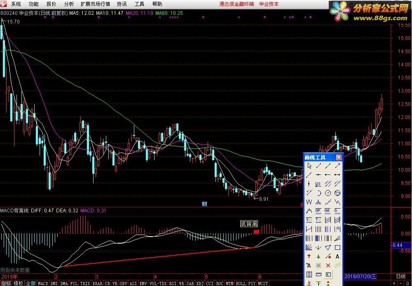This screenshot has height=286, width=412.
Task: Pick the 123 price label line tool
Action: pyautogui.click(x=318, y=184)
